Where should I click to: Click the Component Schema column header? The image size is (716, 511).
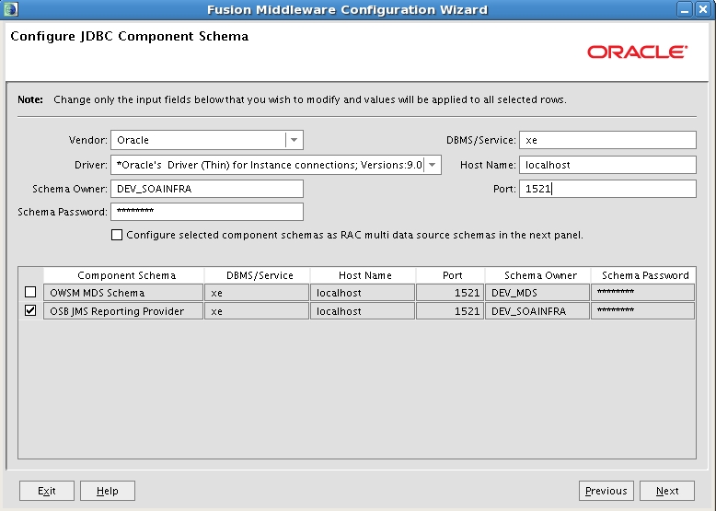(123, 275)
